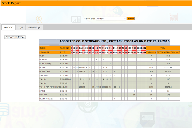Click the VNM PL FOR PDTO NS product name
The width and height of the screenshot is (192, 128).
click(50, 87)
